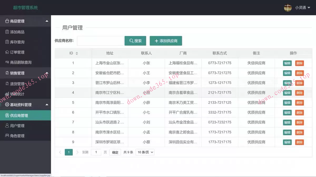Open the 10条/页 page size dropdown
Viewport: 316px width, 177px height.
coord(145,152)
